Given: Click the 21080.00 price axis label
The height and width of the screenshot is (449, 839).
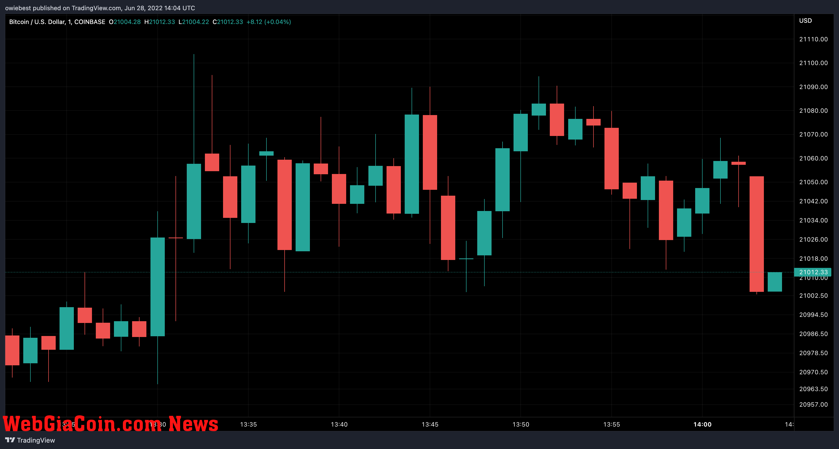Looking at the screenshot, I should pyautogui.click(x=813, y=110).
